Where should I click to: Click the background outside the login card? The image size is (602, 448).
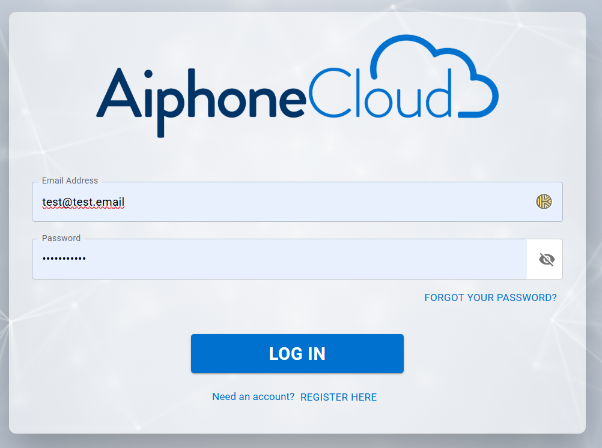[x=594, y=240]
